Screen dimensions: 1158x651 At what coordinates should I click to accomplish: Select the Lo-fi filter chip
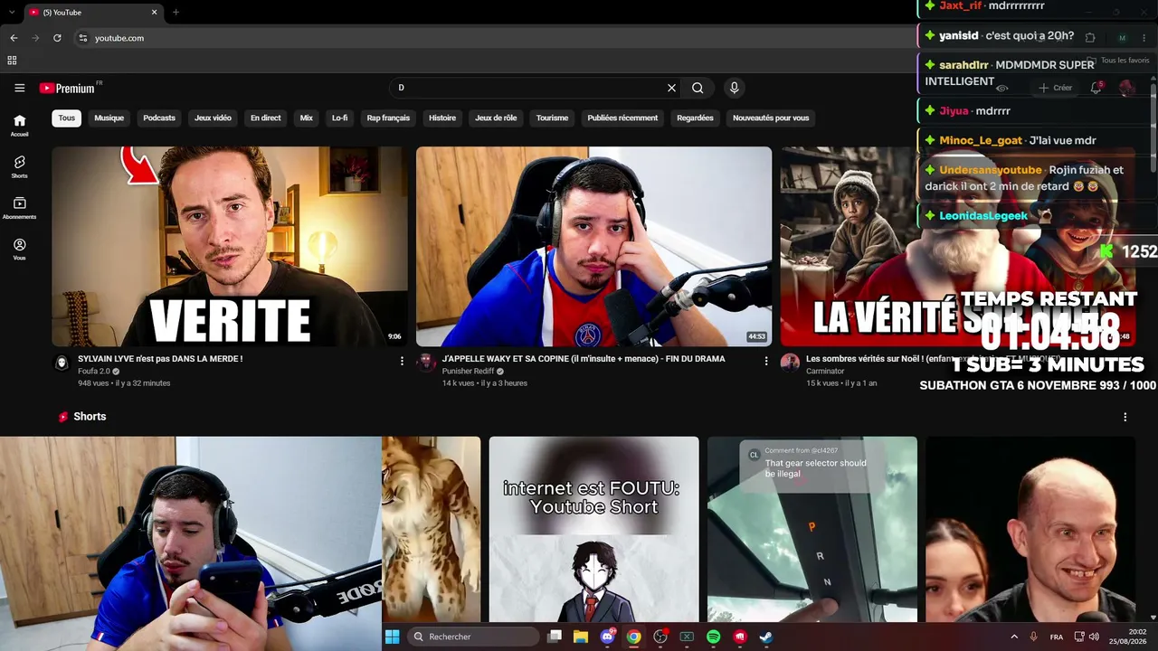coord(339,118)
